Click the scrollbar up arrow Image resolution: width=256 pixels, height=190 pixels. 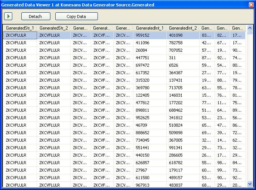coord(250,28)
